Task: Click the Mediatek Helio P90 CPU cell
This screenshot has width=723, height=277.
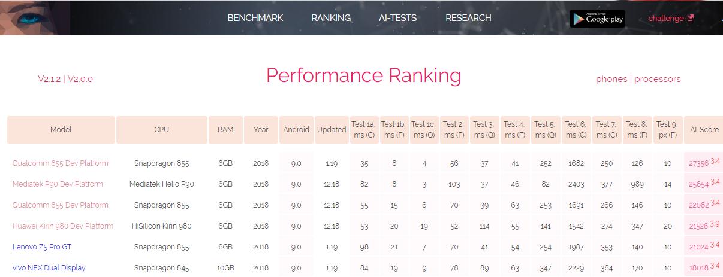Action: tap(161, 184)
